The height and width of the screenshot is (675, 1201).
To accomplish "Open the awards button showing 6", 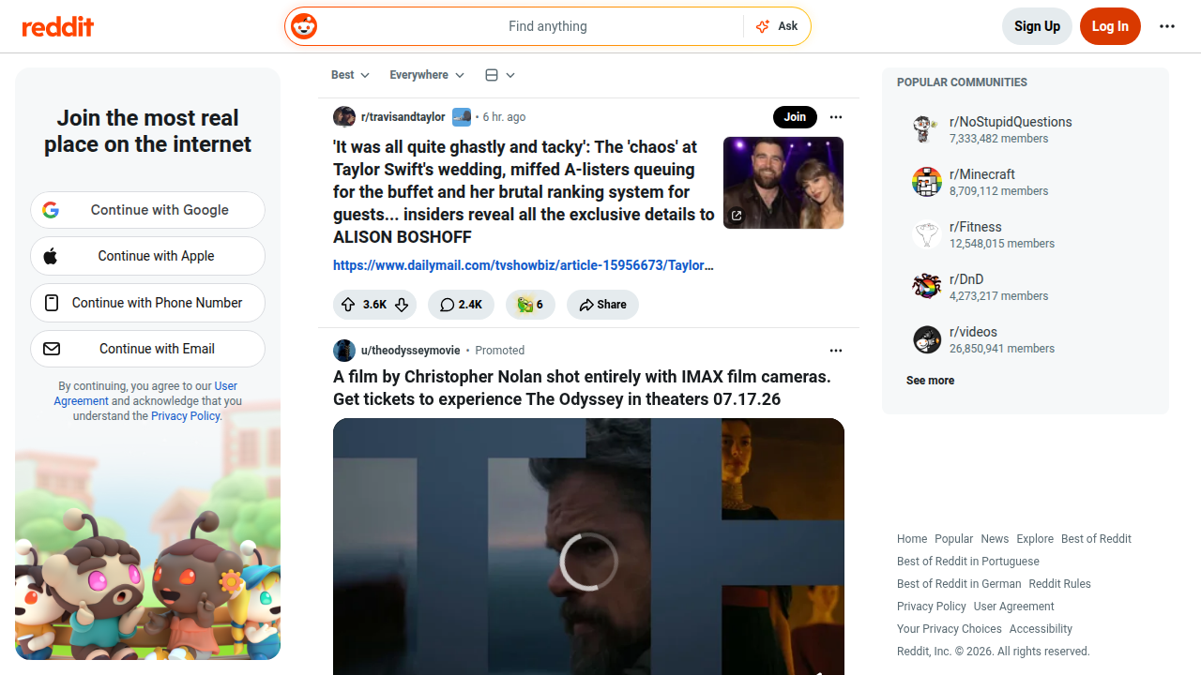I will (x=530, y=305).
